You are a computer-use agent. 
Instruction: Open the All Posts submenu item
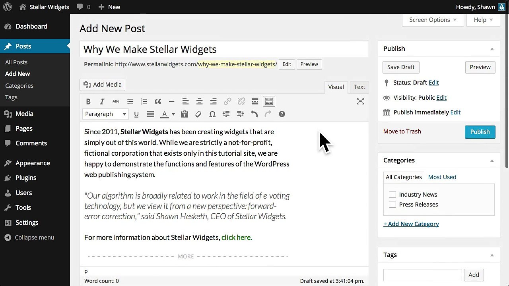click(x=16, y=62)
